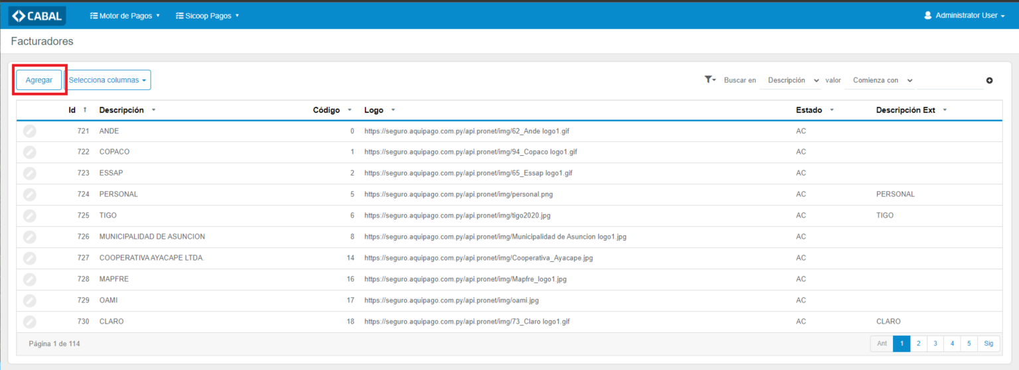Focus the filter value input field
This screenshot has height=370, width=1019.
950,80
